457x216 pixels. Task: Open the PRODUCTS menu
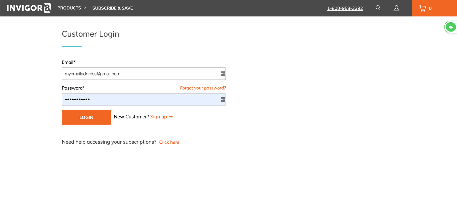pyautogui.click(x=69, y=8)
